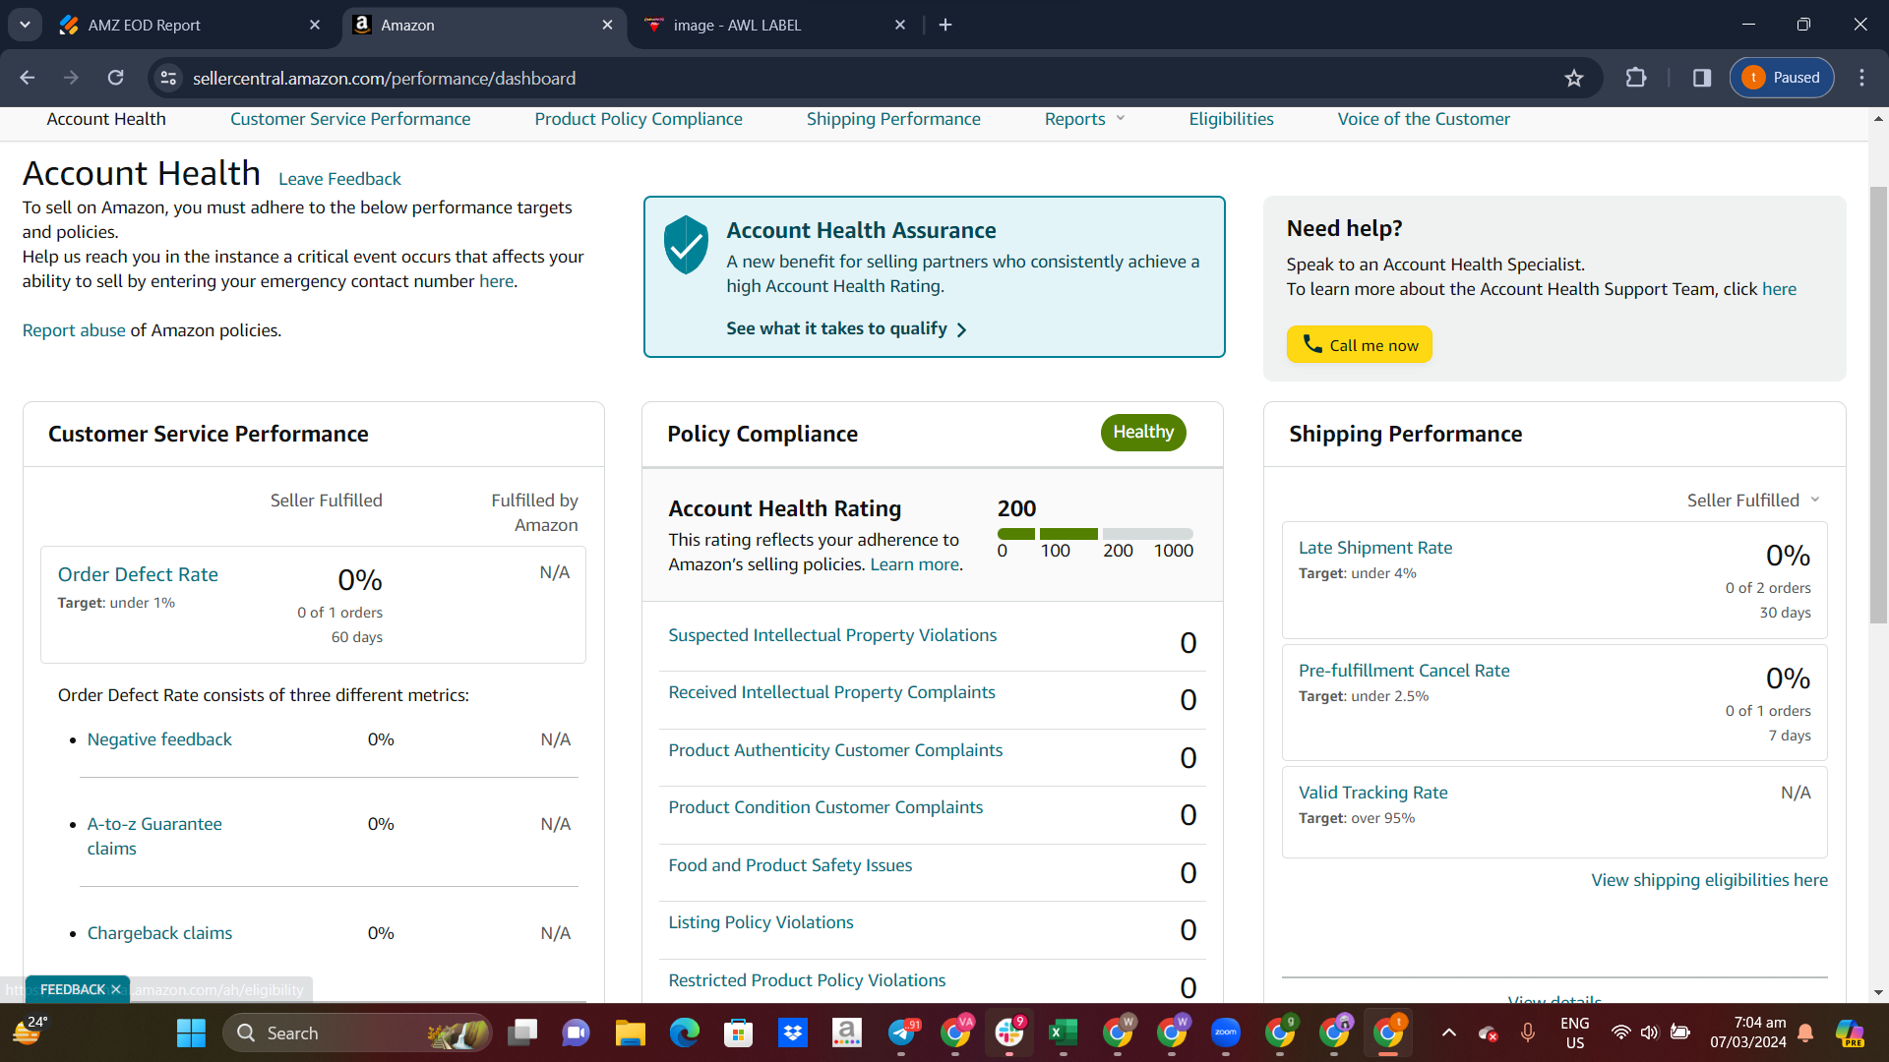
Task: Show hidden system tray icons
Action: pos(1449,1032)
